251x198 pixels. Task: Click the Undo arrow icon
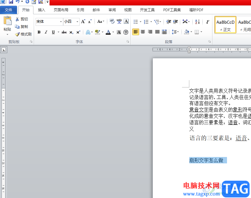coord(17,2)
